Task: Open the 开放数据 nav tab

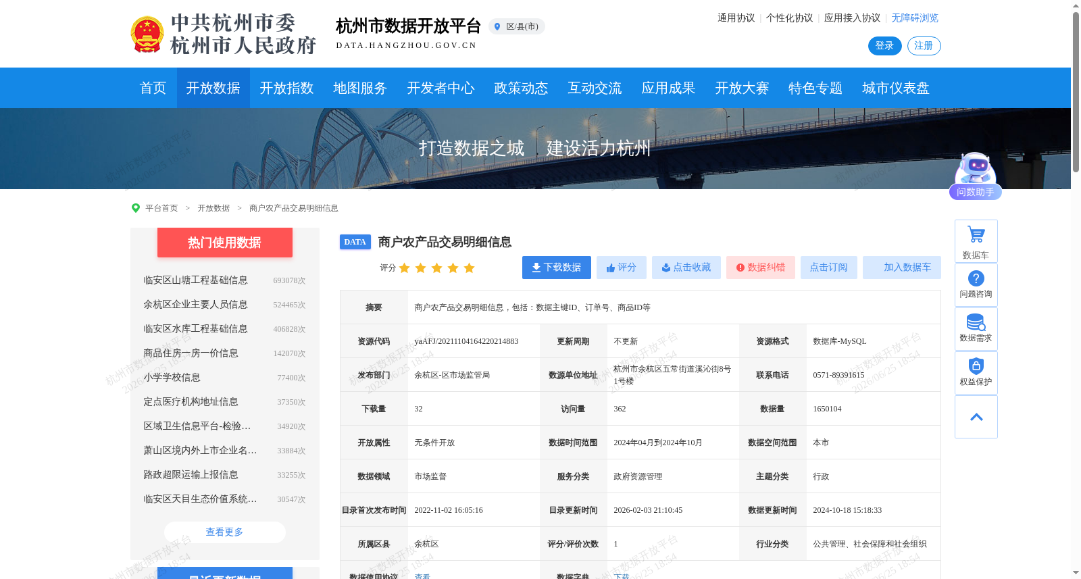Action: pyautogui.click(x=213, y=88)
